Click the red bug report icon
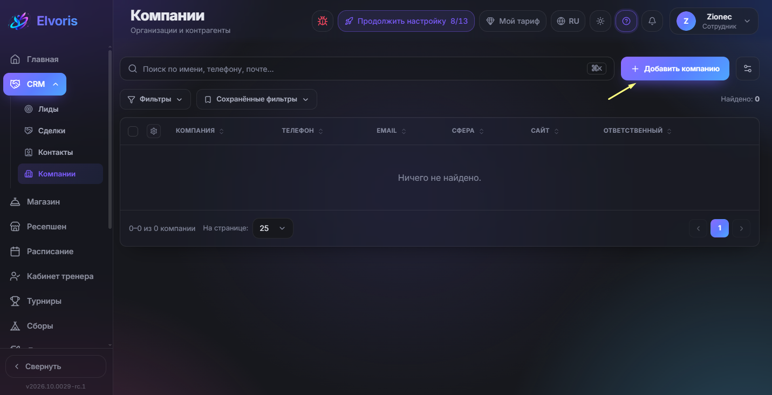772x395 pixels. [323, 21]
